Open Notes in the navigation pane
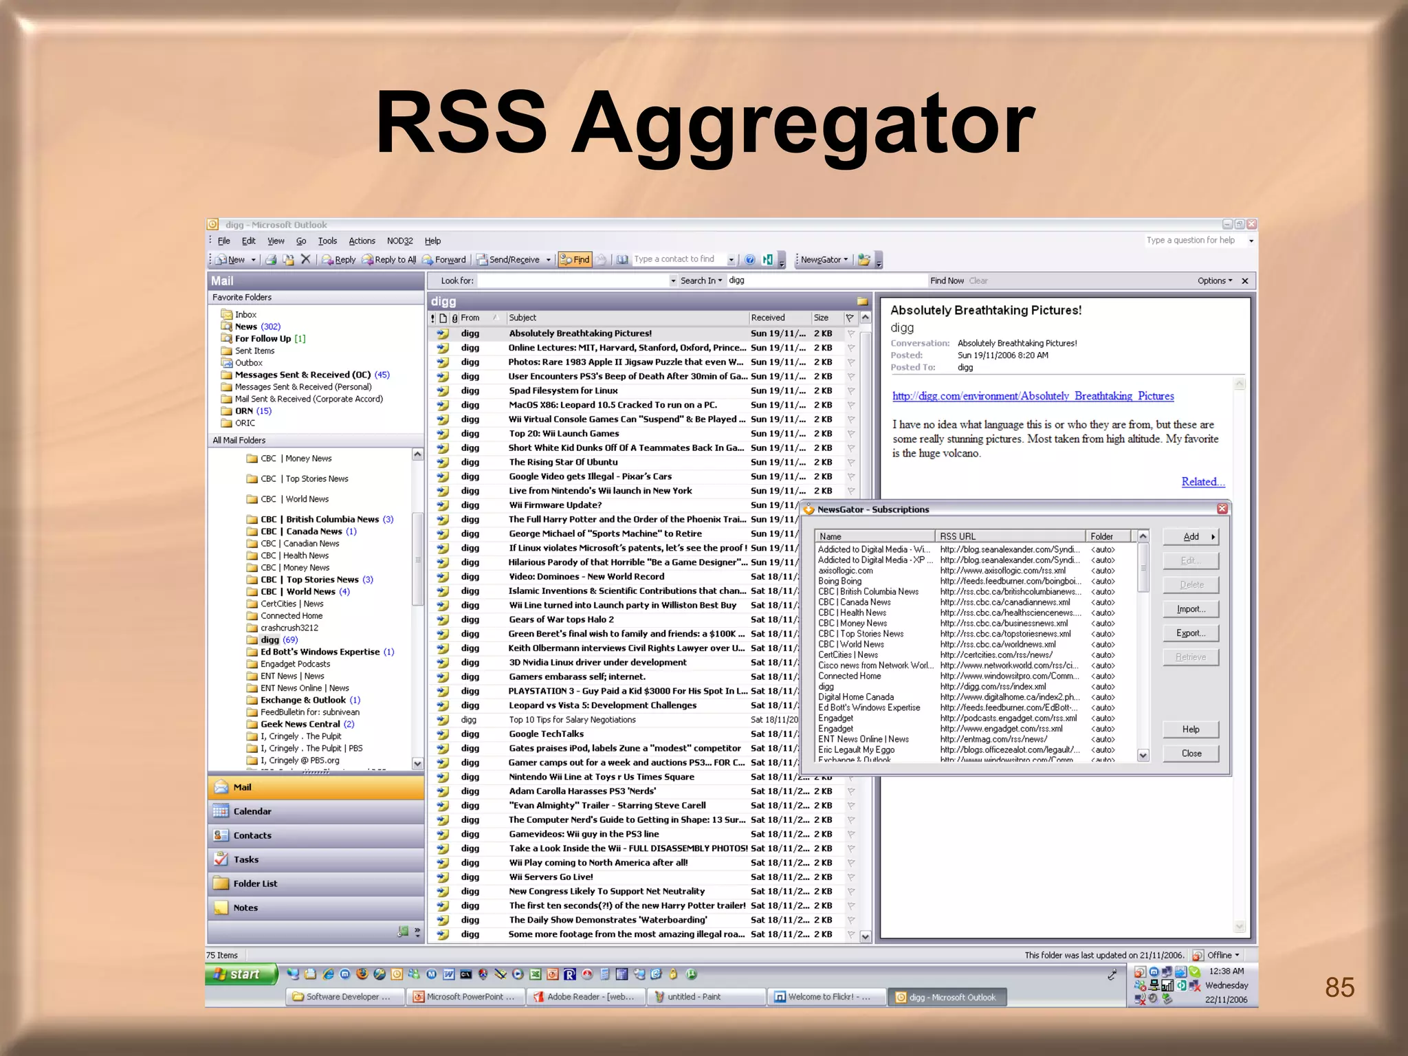 pyautogui.click(x=316, y=907)
